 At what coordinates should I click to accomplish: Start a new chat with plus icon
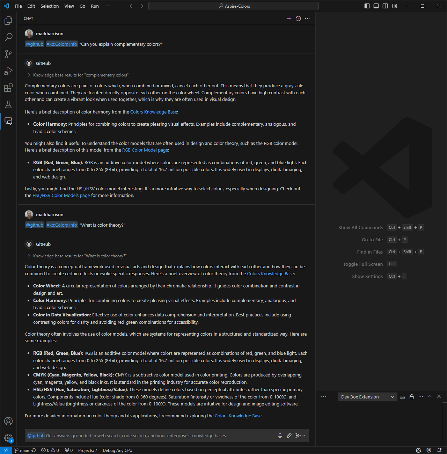tap(289, 19)
